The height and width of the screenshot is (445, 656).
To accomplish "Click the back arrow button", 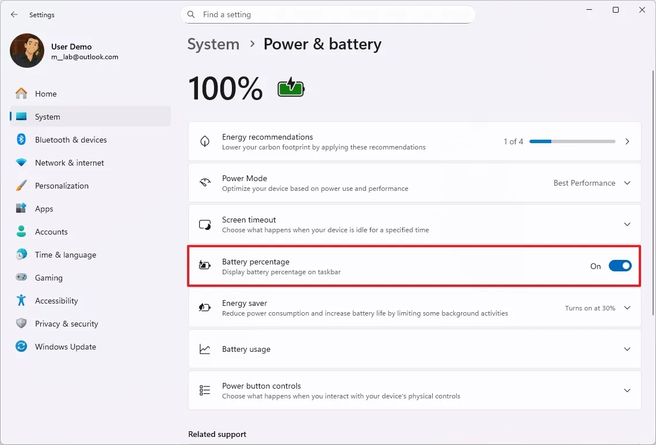I will pos(14,14).
